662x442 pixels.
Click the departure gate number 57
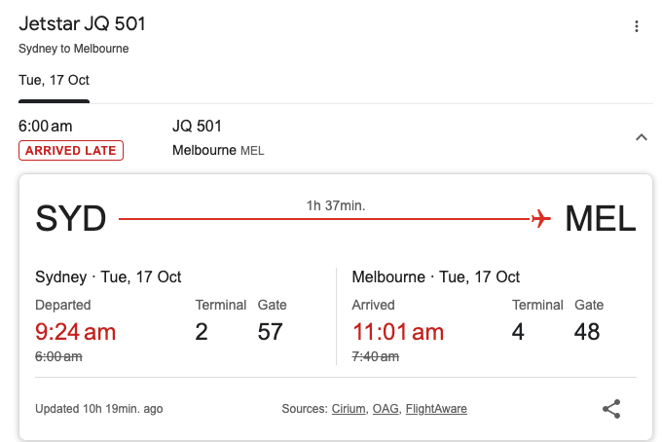tap(270, 331)
